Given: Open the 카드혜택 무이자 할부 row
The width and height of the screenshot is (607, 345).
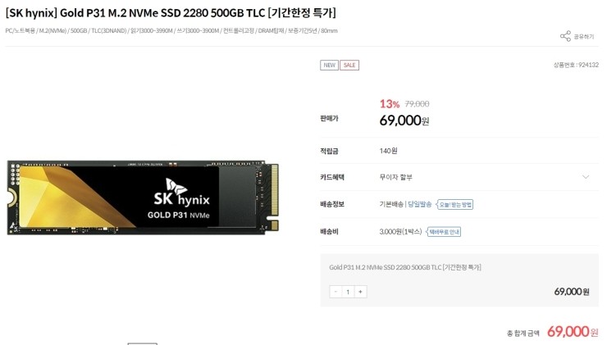Looking at the screenshot, I should [x=459, y=177].
